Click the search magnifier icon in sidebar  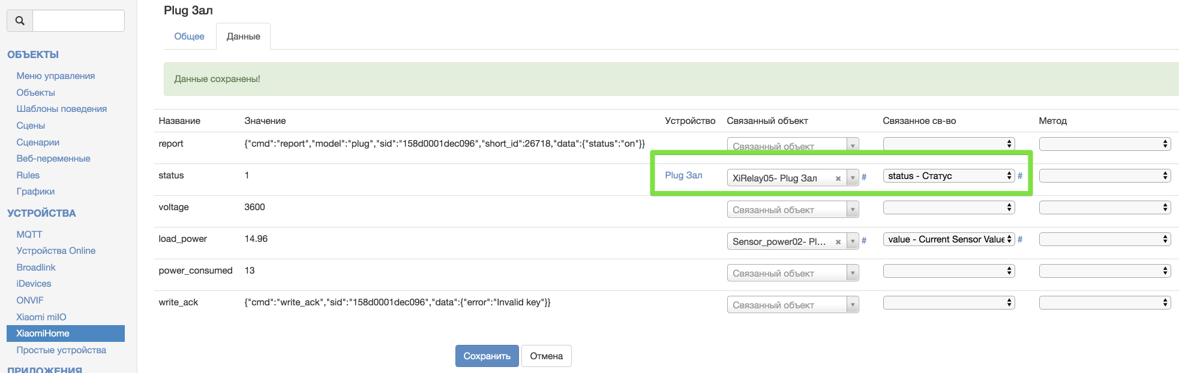click(20, 21)
